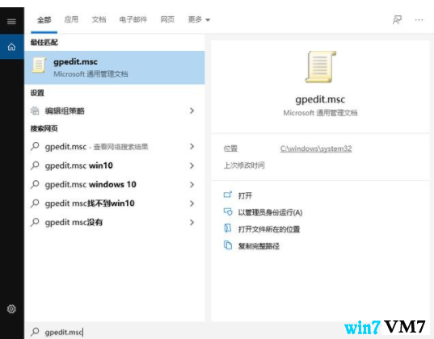Switch to the 电子邮件 tab

[x=133, y=19]
